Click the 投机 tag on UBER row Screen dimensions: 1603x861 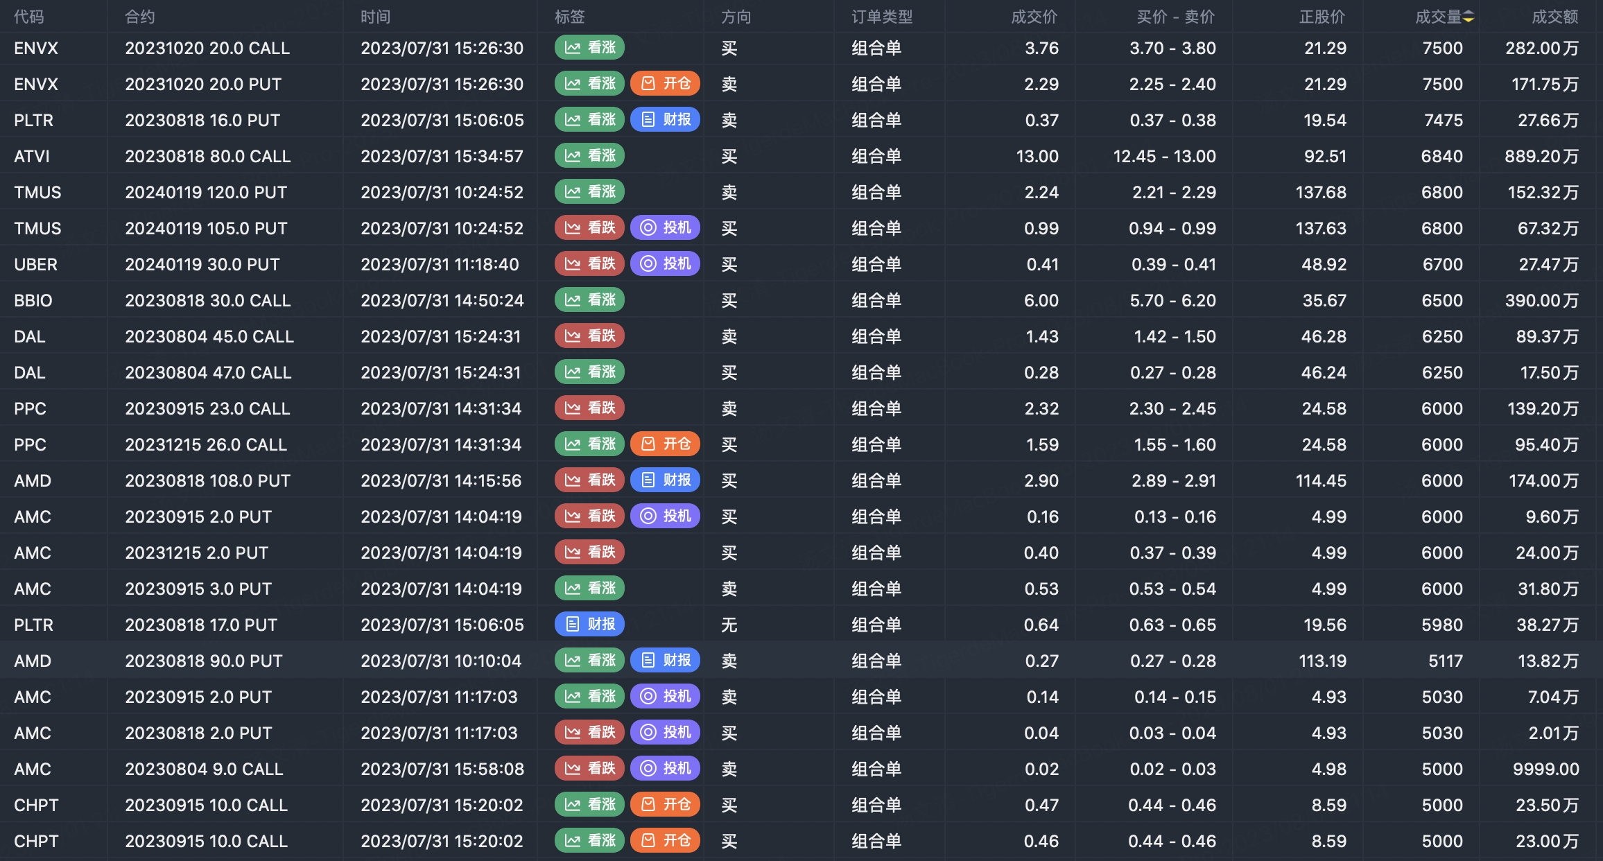[665, 264]
